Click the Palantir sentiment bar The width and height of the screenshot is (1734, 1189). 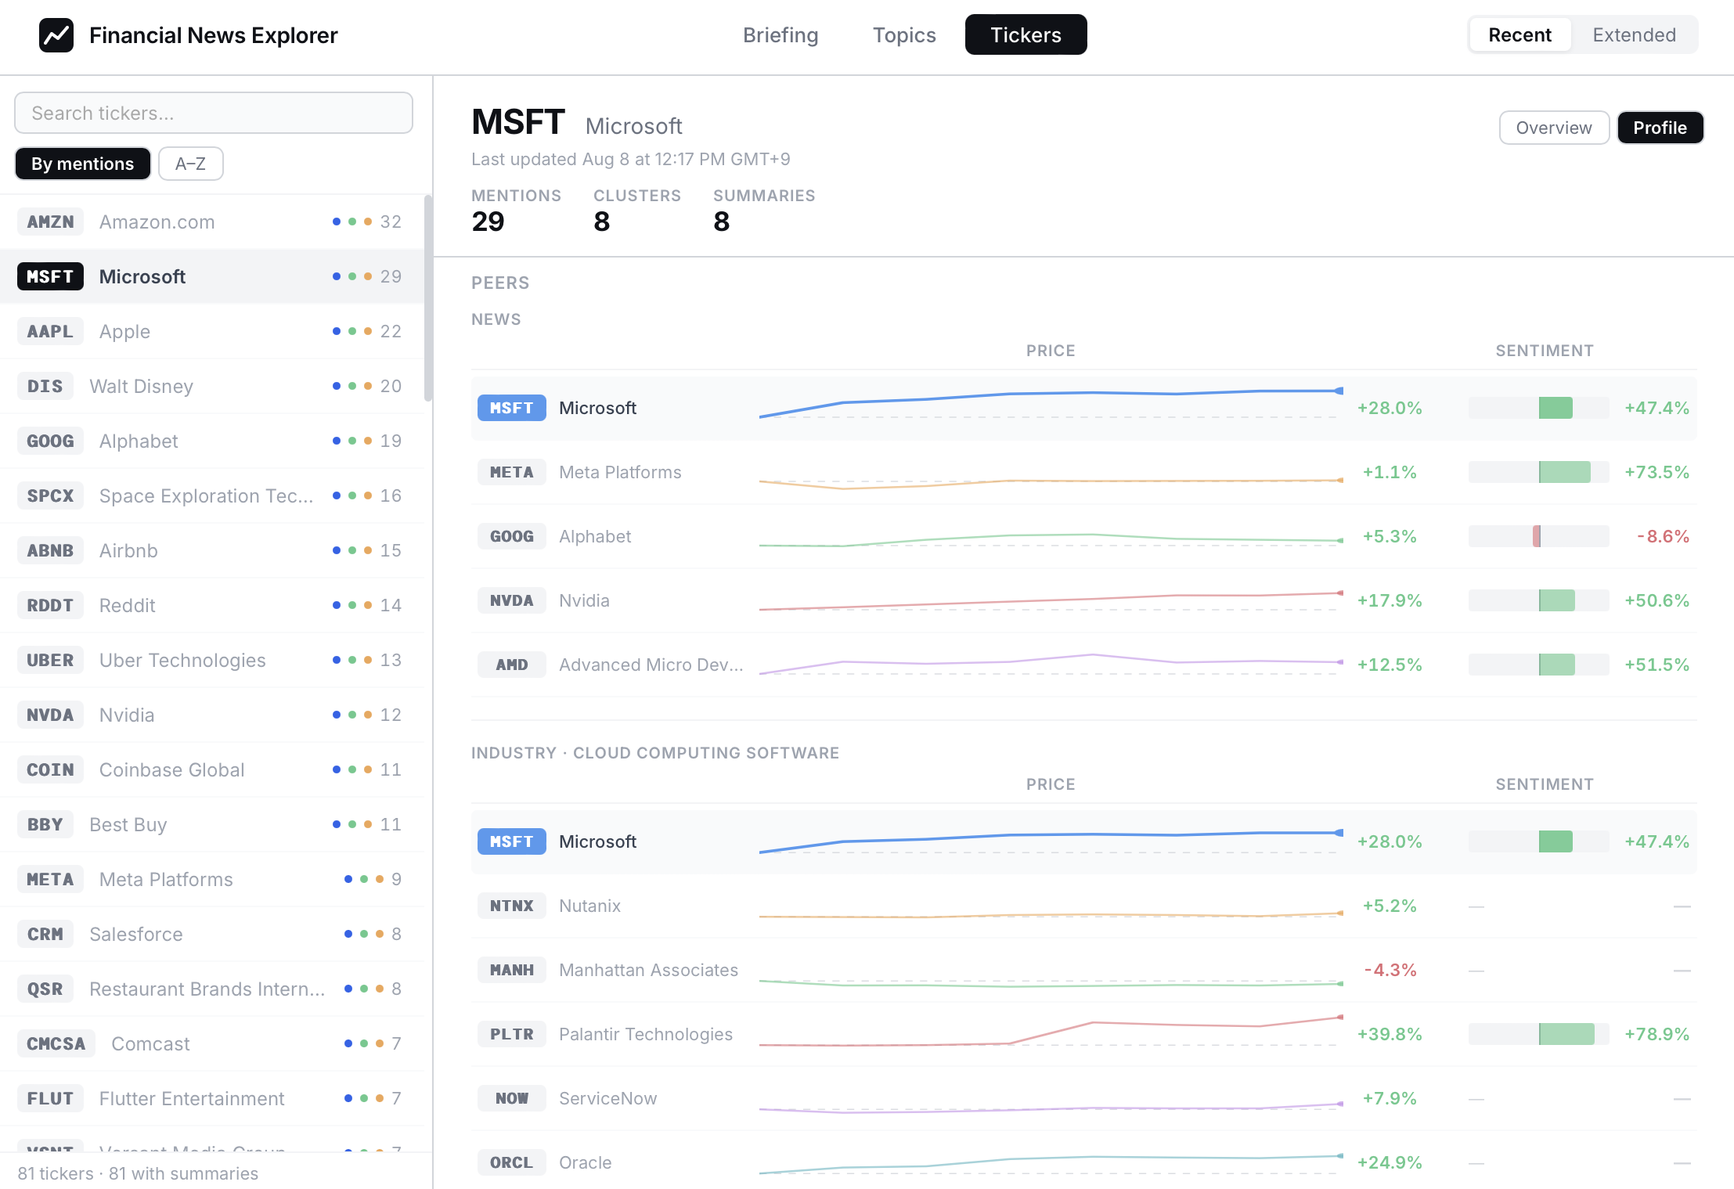[x=1539, y=1034]
